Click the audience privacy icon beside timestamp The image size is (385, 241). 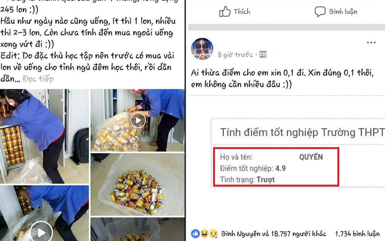[263, 54]
